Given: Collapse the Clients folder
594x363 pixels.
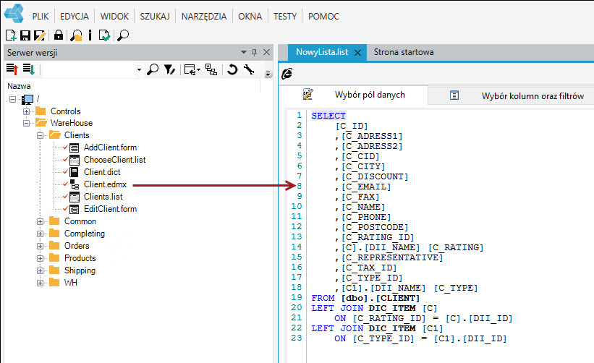Looking at the screenshot, I should tap(40, 135).
